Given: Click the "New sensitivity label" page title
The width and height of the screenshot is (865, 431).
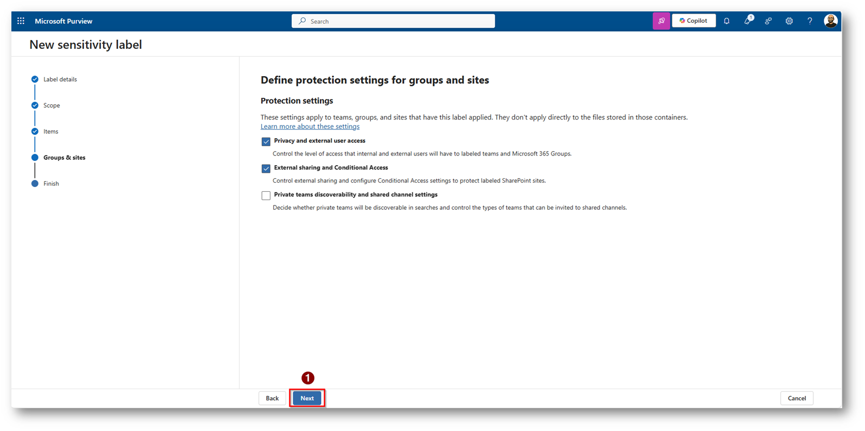Looking at the screenshot, I should tap(86, 45).
